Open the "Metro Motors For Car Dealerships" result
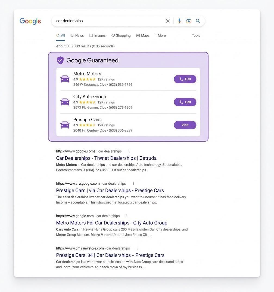Viewport: 274px width, 292px height. (111, 223)
